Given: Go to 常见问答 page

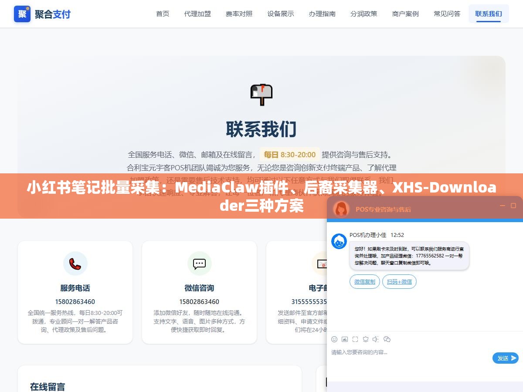Looking at the screenshot, I should 447,14.
